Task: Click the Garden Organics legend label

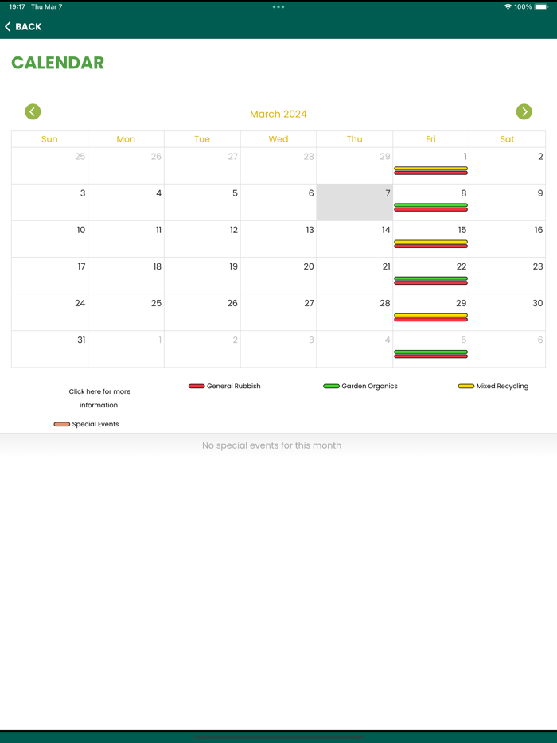Action: [x=369, y=386]
